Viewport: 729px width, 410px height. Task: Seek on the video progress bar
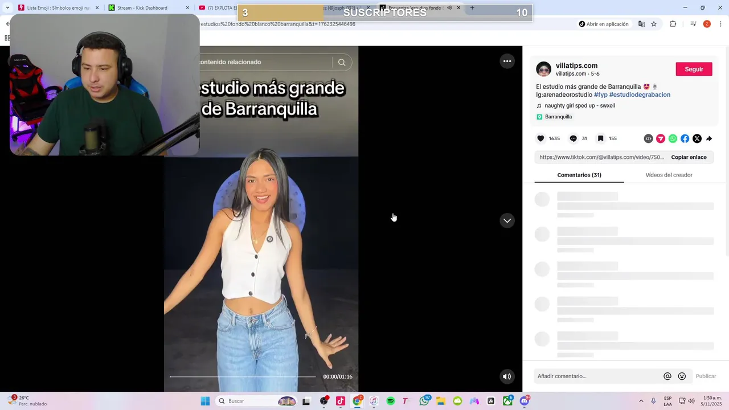click(243, 376)
